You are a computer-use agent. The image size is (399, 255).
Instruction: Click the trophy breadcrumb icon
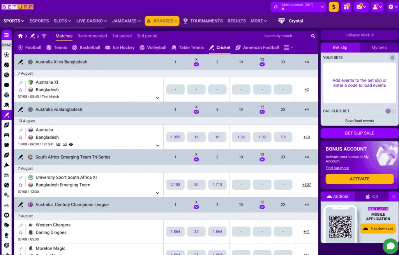(44, 36)
